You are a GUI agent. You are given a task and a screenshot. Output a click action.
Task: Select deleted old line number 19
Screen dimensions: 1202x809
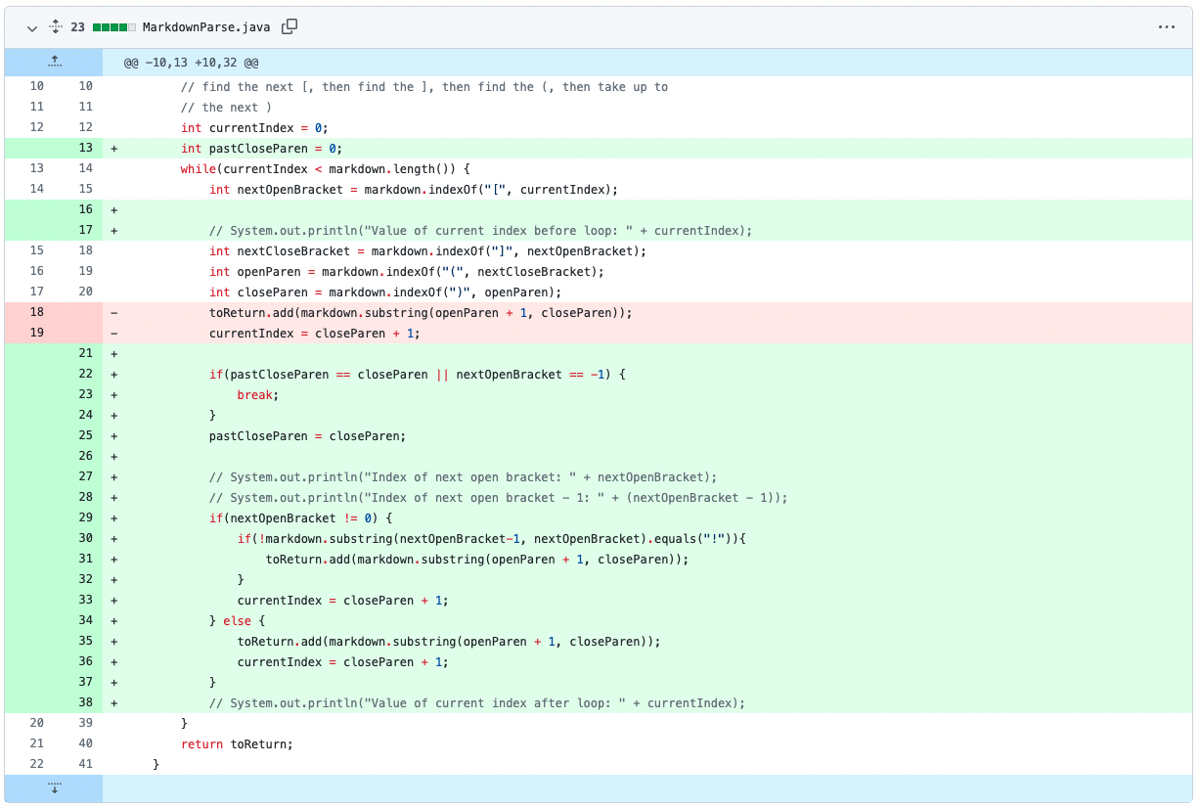click(36, 334)
